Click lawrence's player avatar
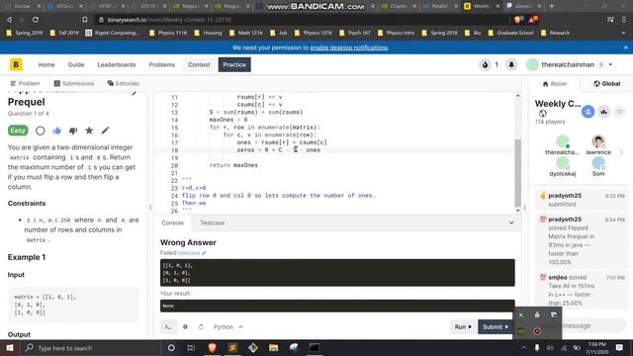The width and height of the screenshot is (633, 356). coord(598,141)
